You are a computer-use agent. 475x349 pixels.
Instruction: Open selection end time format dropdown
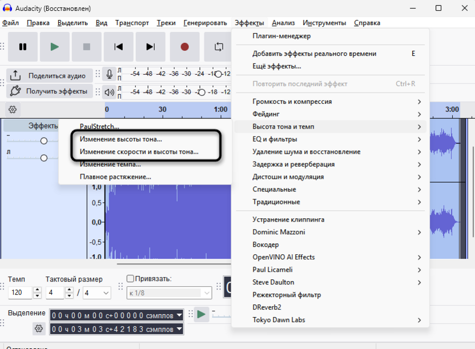pyautogui.click(x=179, y=328)
